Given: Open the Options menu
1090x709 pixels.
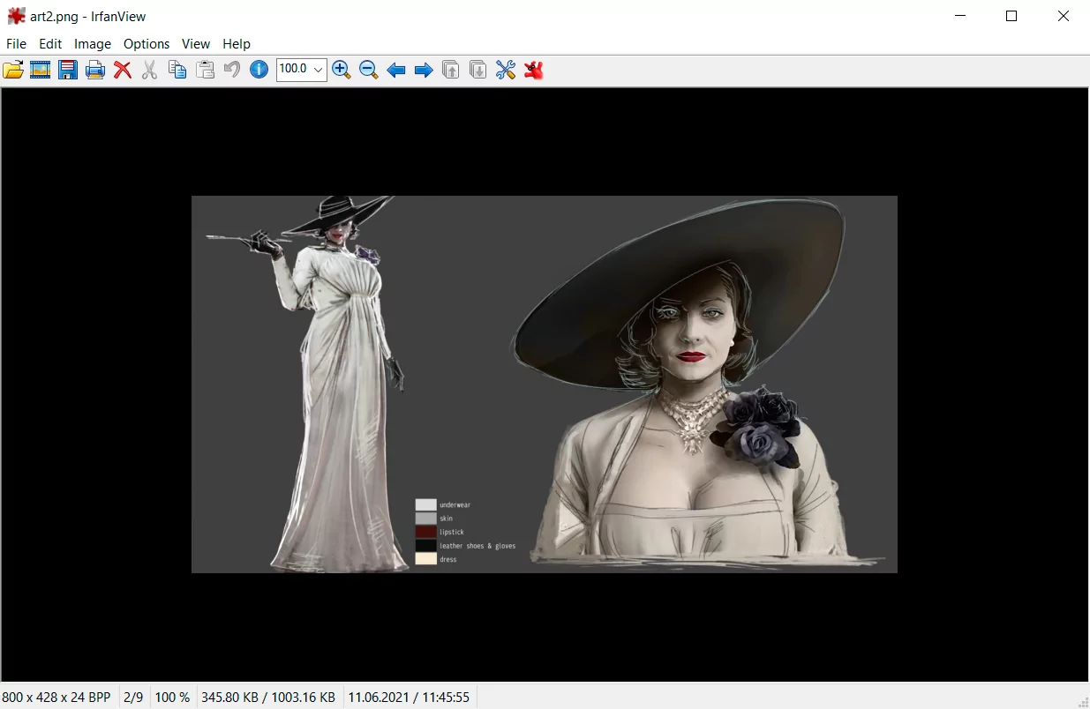Looking at the screenshot, I should (147, 43).
